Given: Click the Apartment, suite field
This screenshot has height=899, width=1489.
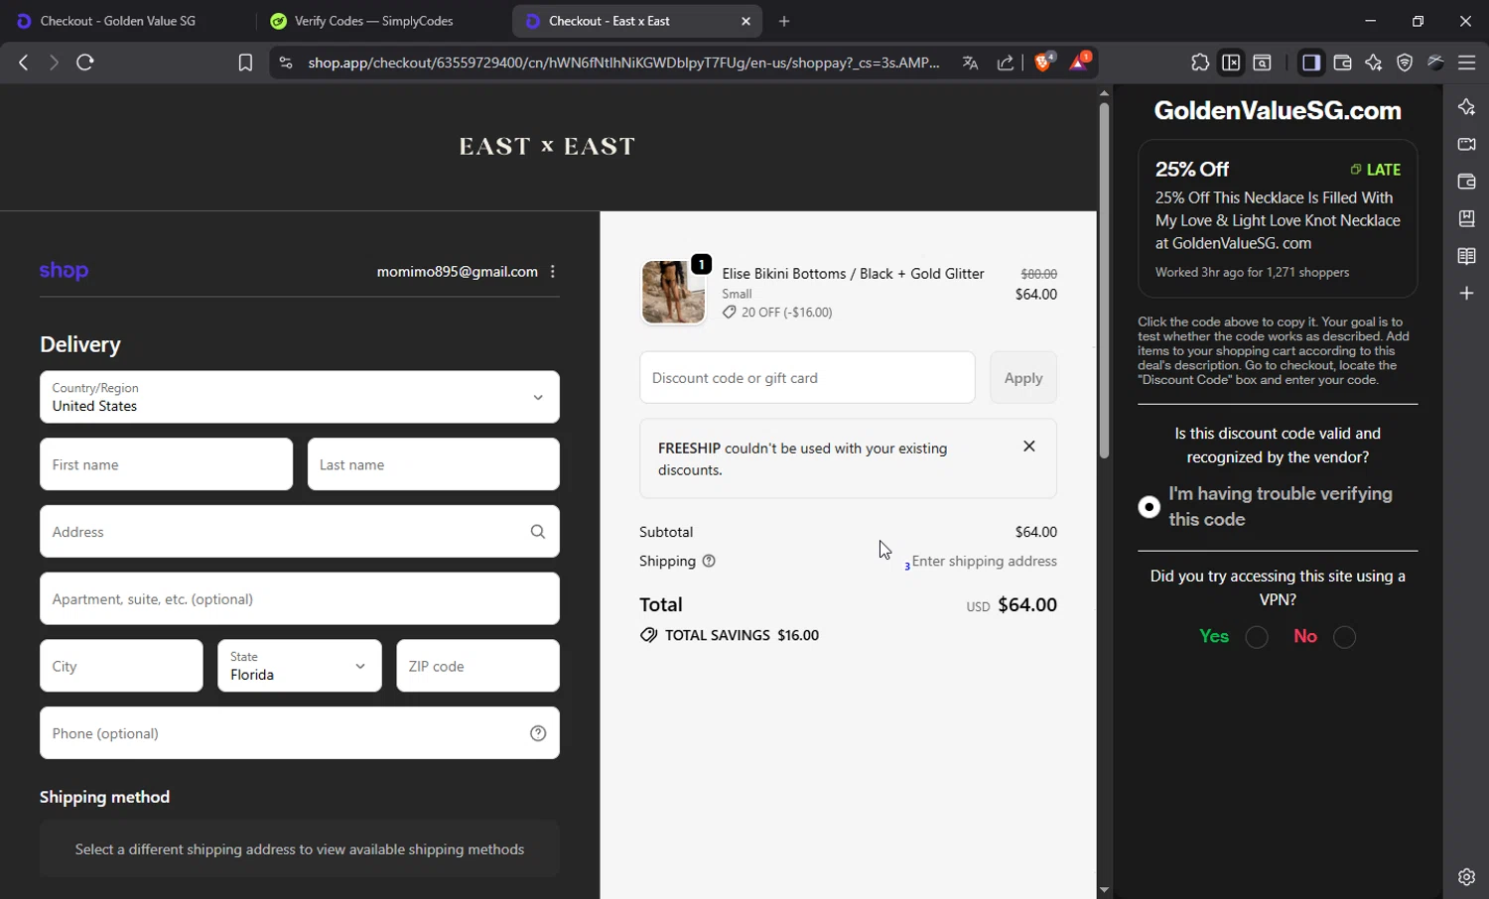Looking at the screenshot, I should (300, 598).
